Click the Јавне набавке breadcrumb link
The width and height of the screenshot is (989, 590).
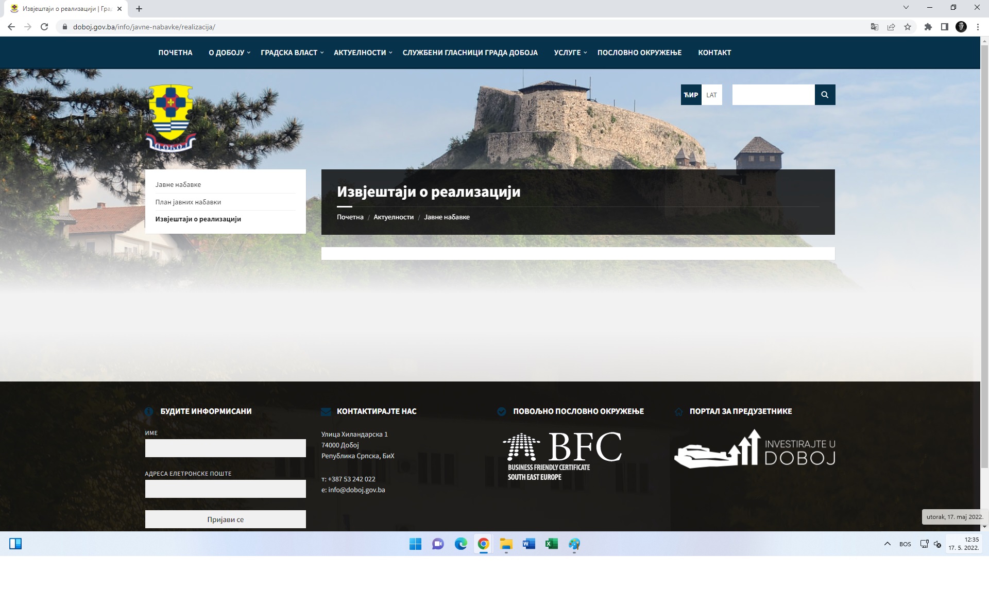click(447, 217)
